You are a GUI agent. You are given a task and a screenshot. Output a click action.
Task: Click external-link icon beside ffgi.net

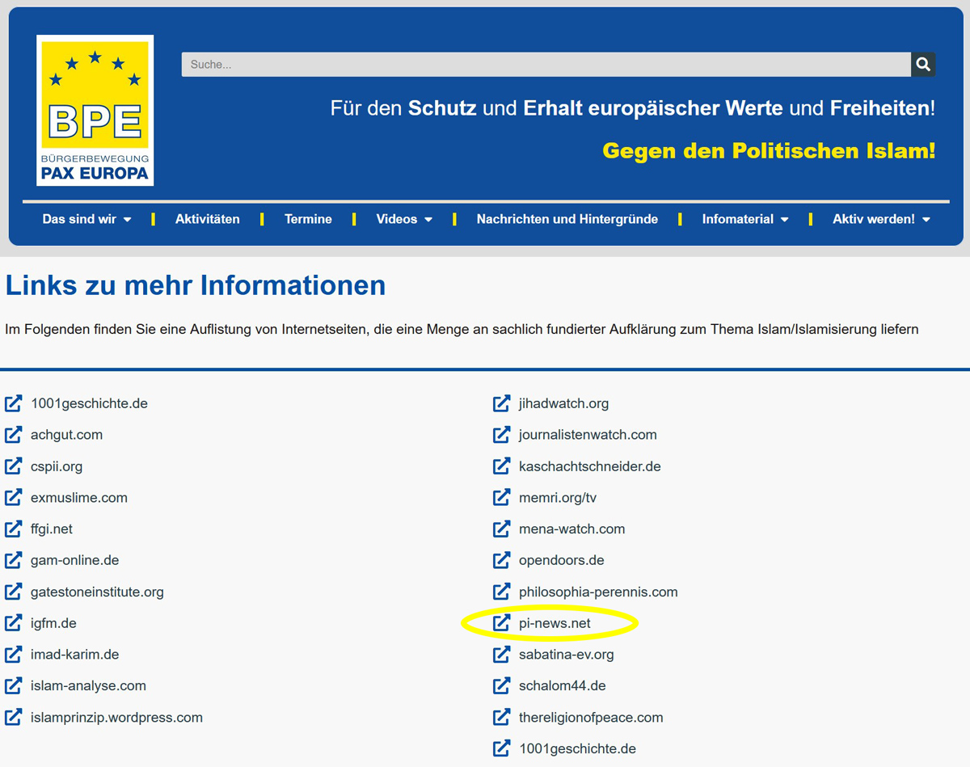click(14, 529)
